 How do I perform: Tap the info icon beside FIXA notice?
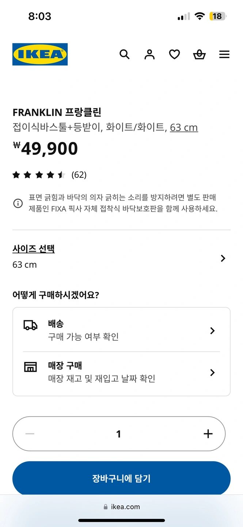pyautogui.click(x=18, y=203)
